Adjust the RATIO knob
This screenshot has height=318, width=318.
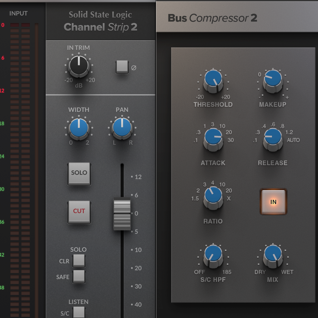(213, 195)
